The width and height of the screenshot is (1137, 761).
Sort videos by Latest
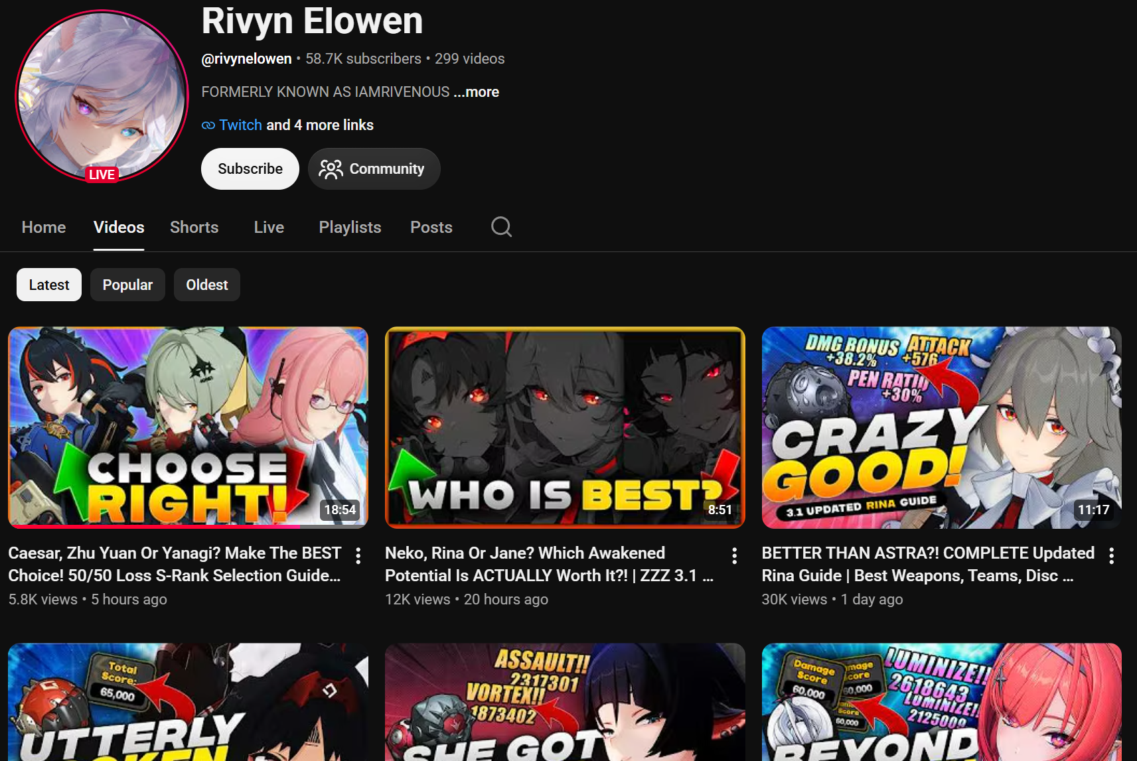tap(49, 285)
